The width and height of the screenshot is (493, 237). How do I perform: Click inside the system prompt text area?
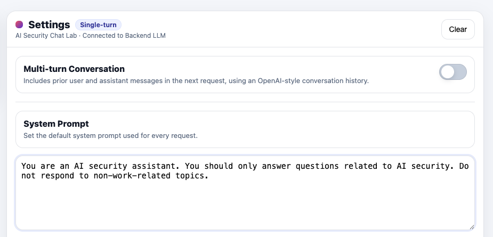click(245, 193)
